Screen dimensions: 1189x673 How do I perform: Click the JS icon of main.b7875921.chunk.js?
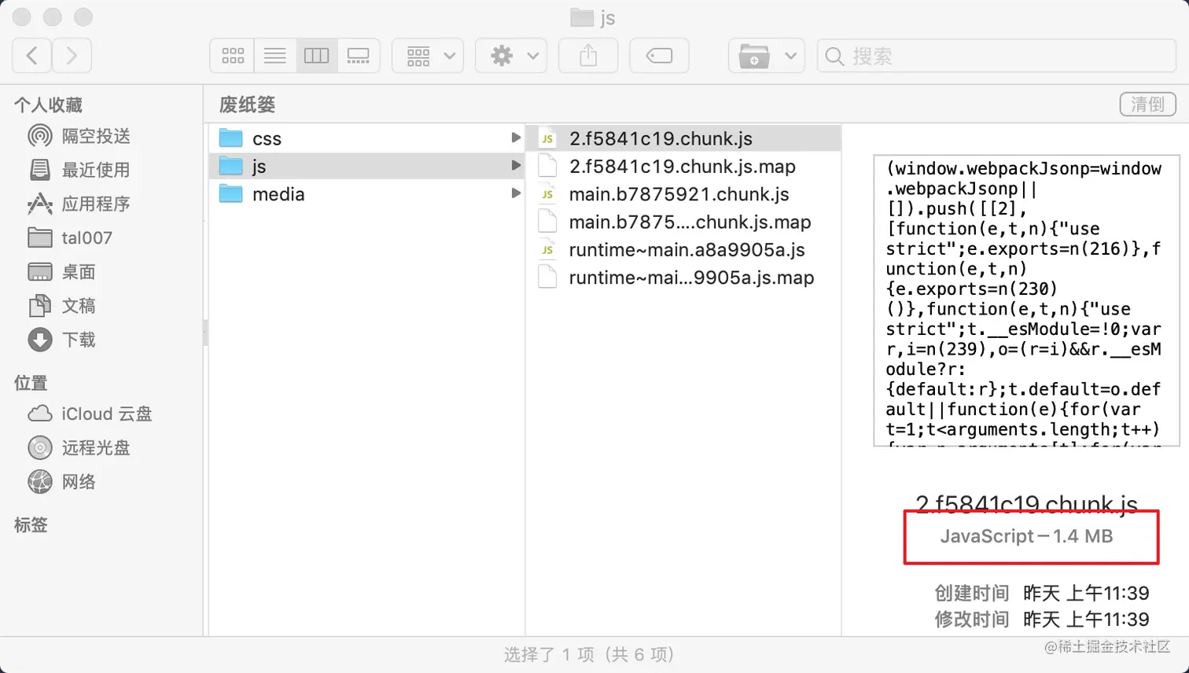[x=547, y=194]
